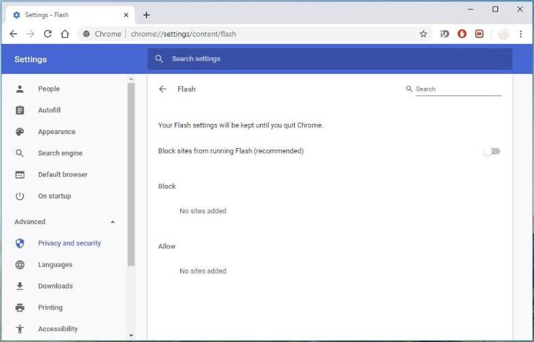The height and width of the screenshot is (342, 534).
Task: Click the Chrome site info icon in address bar
Action: tap(87, 34)
